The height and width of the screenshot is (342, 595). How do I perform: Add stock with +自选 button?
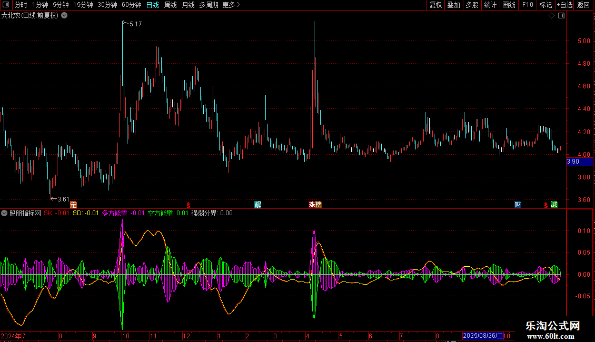[x=564, y=5]
